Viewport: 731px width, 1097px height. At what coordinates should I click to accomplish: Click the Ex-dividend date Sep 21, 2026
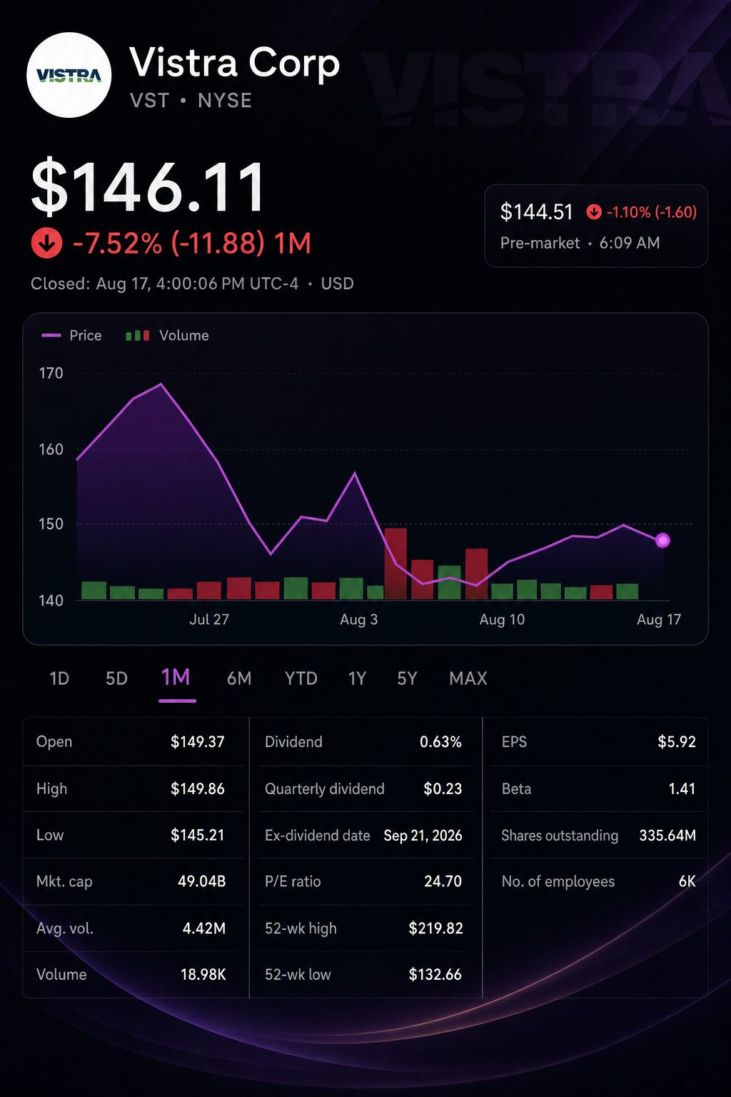point(423,836)
